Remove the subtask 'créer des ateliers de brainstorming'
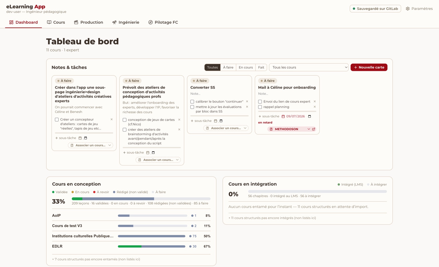This screenshot has width=439, height=267. pos(179,129)
